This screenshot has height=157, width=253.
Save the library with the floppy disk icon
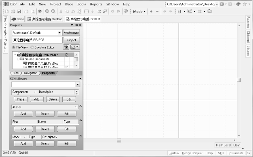point(19,11)
